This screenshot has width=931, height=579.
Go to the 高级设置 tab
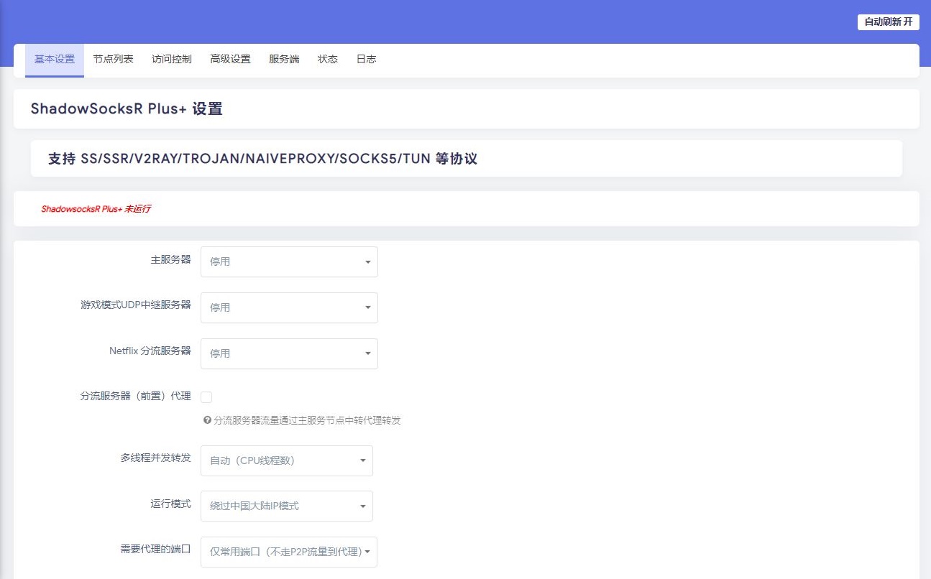(x=230, y=60)
